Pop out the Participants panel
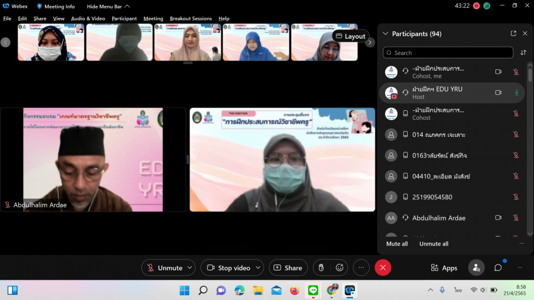This screenshot has height=300, width=534. (513, 34)
